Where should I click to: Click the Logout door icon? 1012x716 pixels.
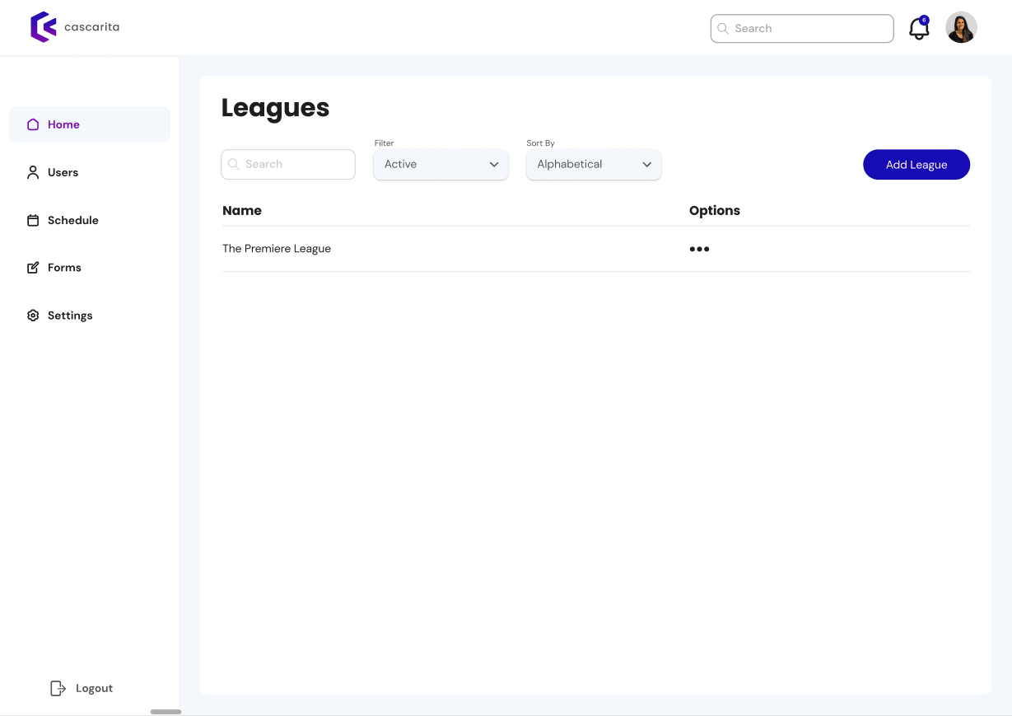click(58, 688)
